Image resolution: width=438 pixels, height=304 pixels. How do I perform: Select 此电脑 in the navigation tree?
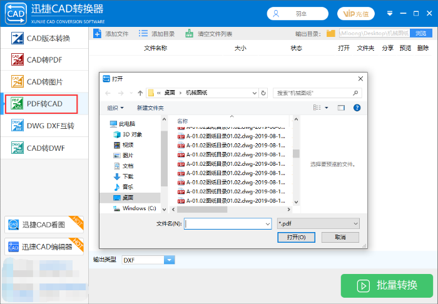(x=123, y=124)
